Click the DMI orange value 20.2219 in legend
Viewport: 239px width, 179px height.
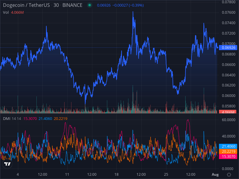click(61, 118)
